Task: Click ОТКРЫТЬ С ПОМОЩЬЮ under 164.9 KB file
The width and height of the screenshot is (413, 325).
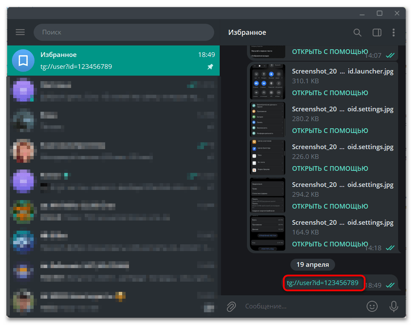Action: coord(330,244)
